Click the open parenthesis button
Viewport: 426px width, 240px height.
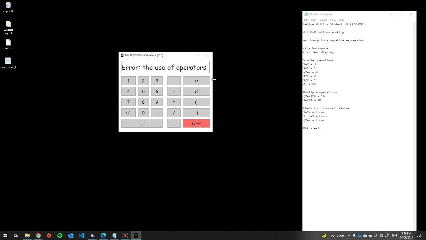click(x=196, y=102)
